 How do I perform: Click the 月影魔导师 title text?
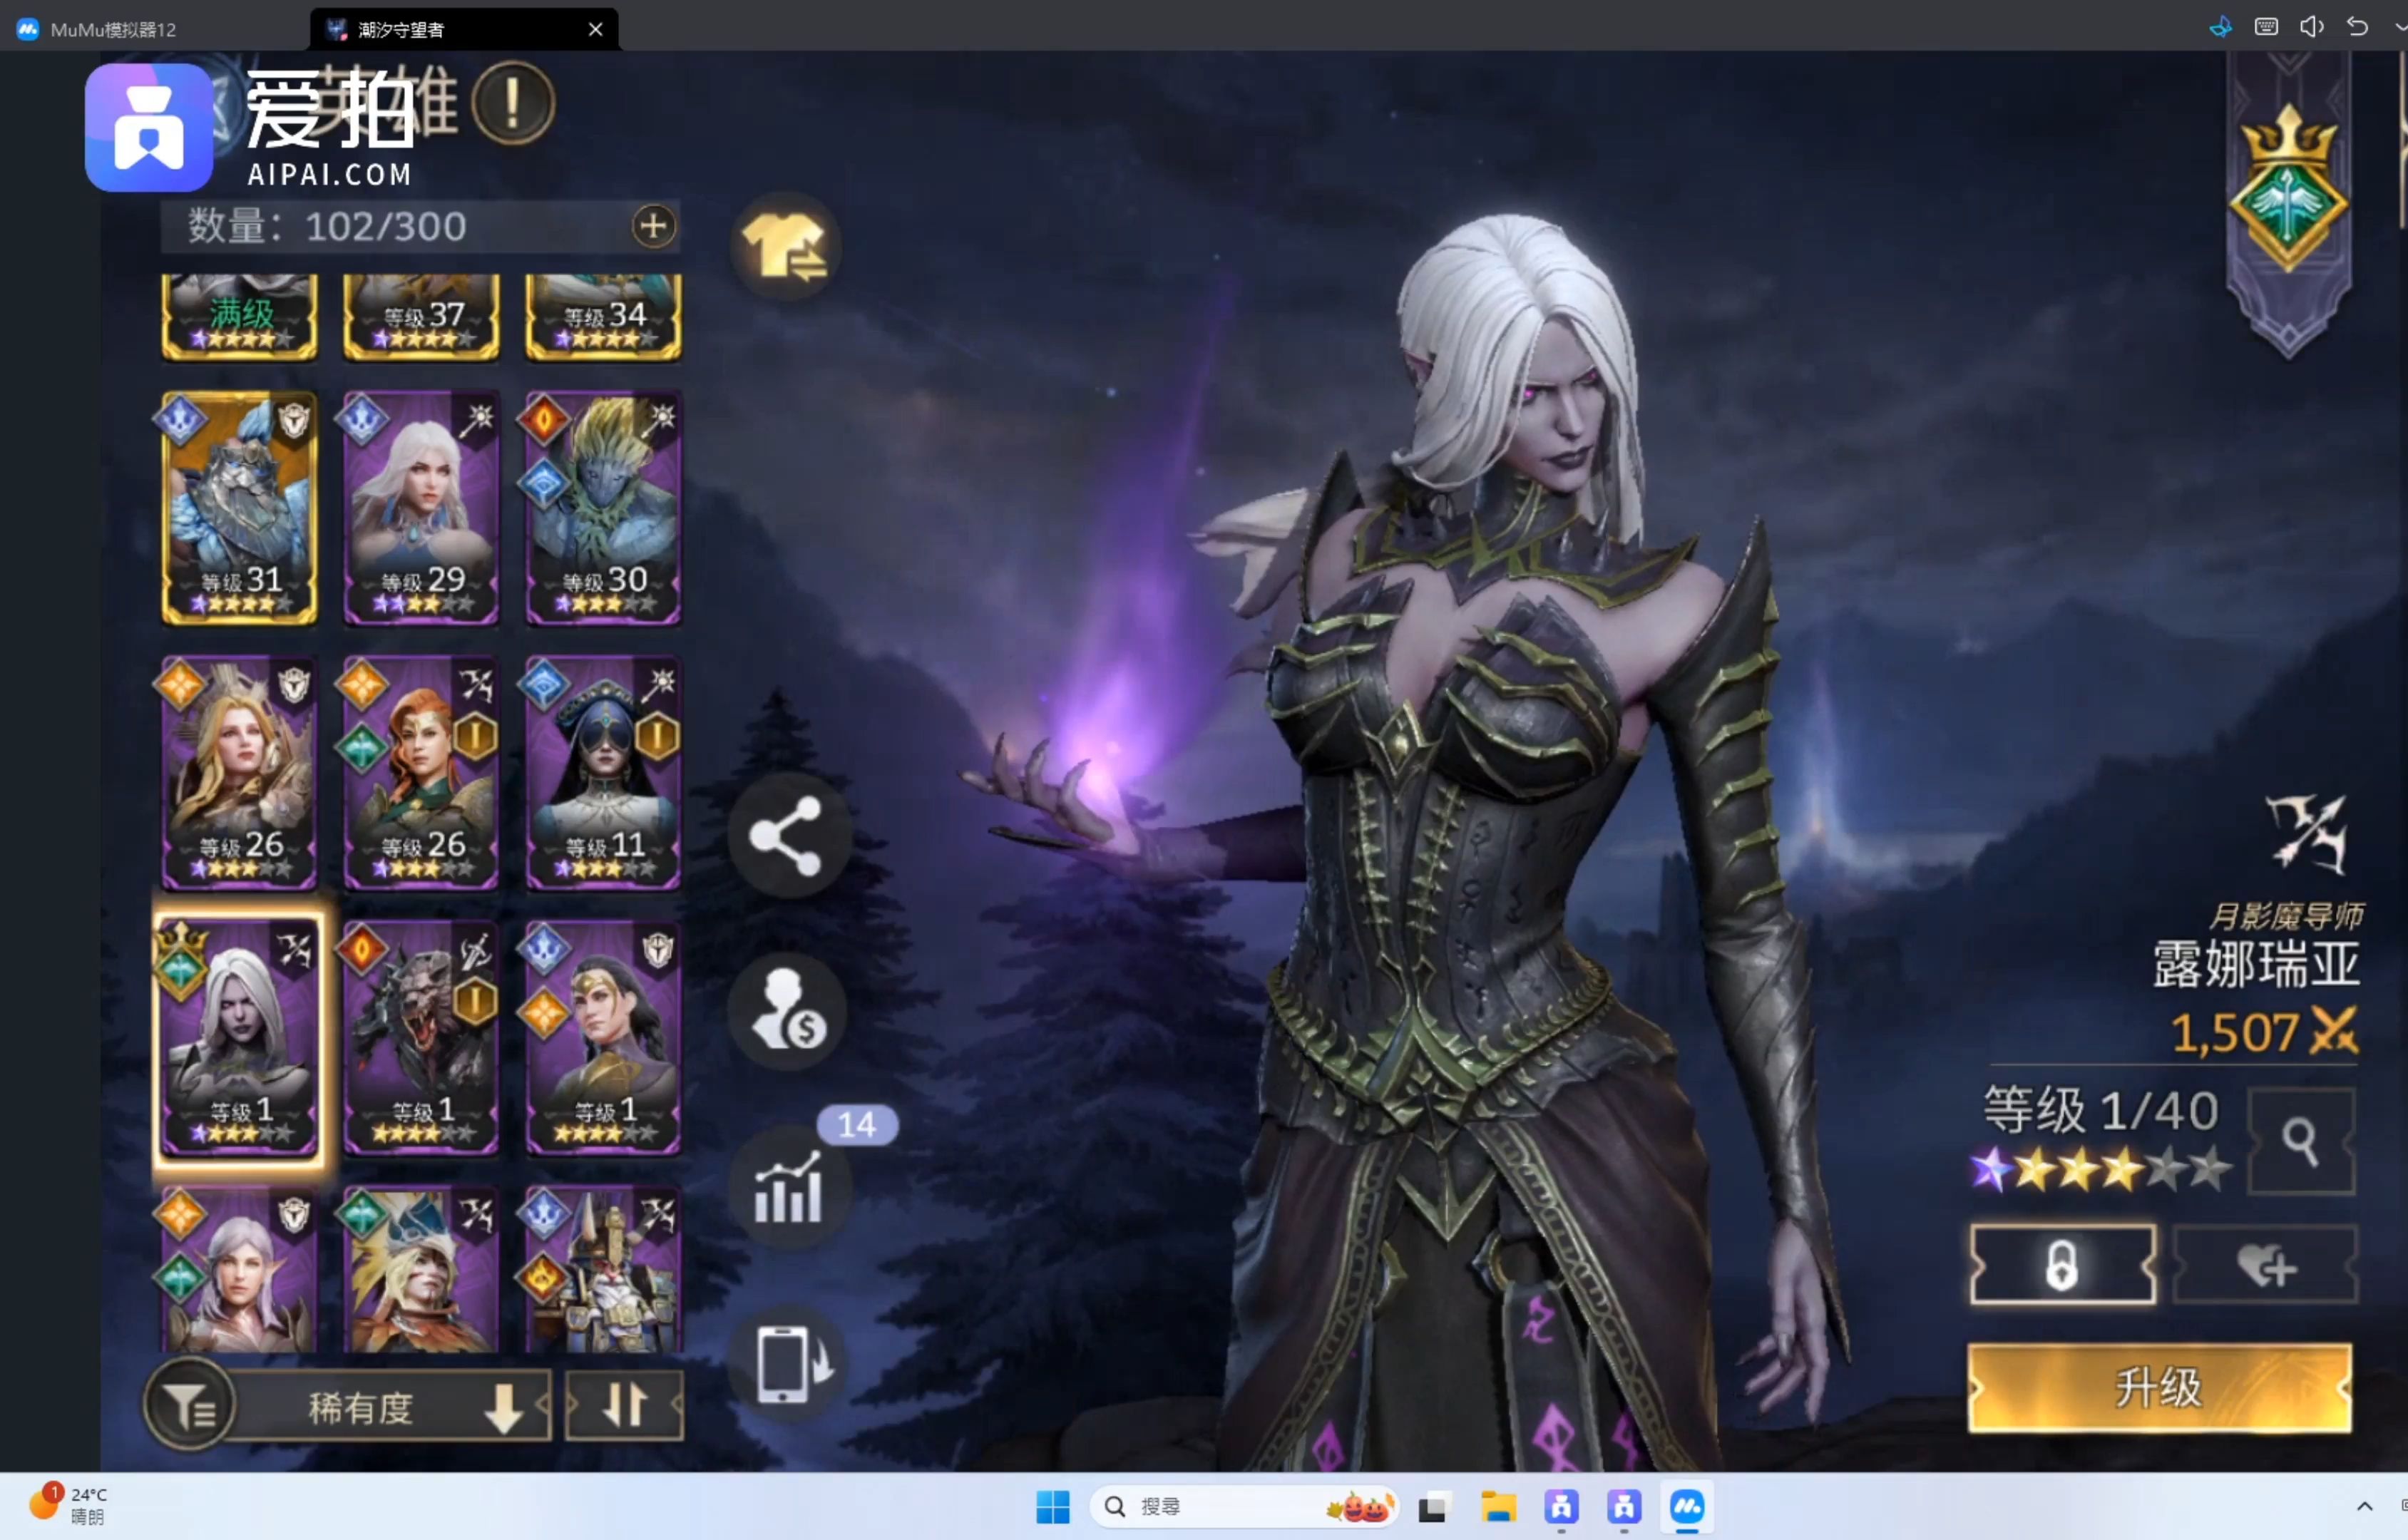[x=2285, y=915]
